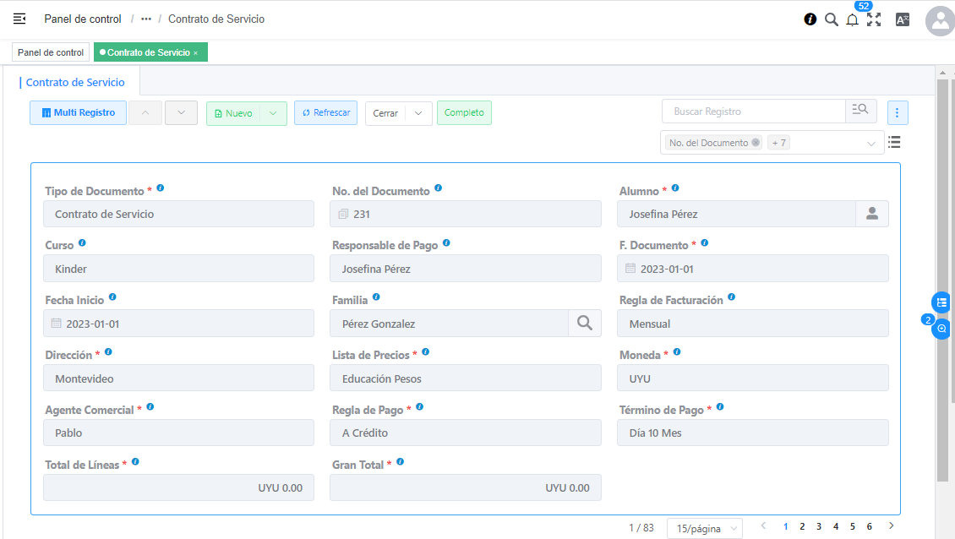Switch to the Panel de control tab
The image size is (955, 539).
coord(51,52)
